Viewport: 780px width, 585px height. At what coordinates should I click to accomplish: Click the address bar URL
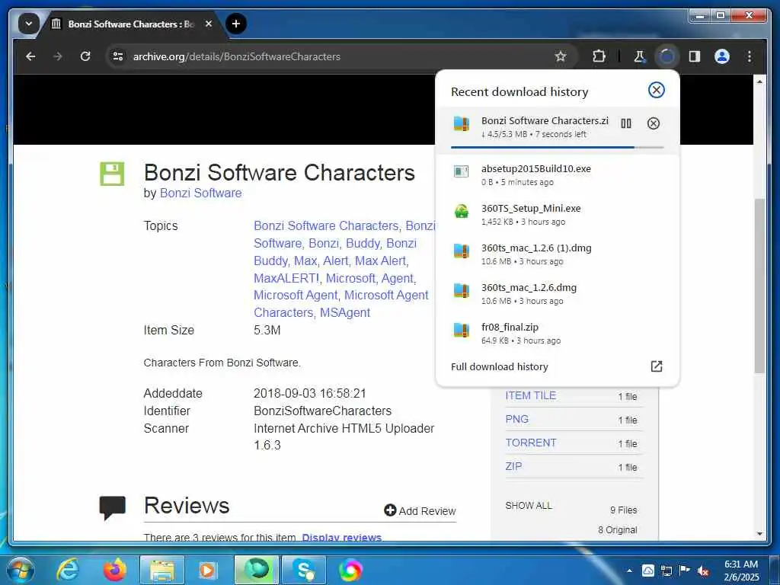(x=237, y=56)
